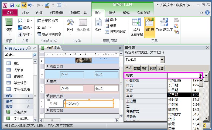Click the search magnifier icon
Screen dimensions: 212x130
coord(34,55)
